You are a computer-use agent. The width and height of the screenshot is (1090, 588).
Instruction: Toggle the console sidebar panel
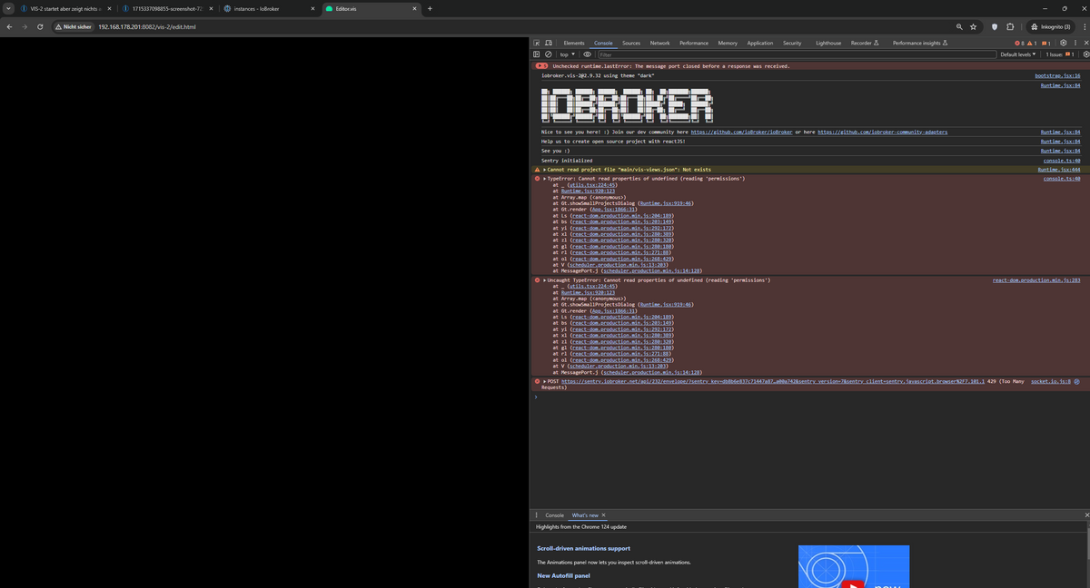[x=537, y=54]
